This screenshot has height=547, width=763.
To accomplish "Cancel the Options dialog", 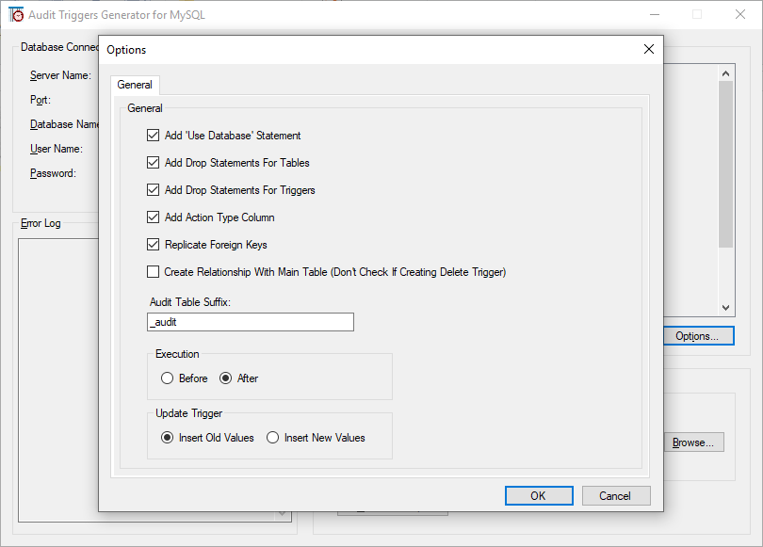I will (x=616, y=495).
